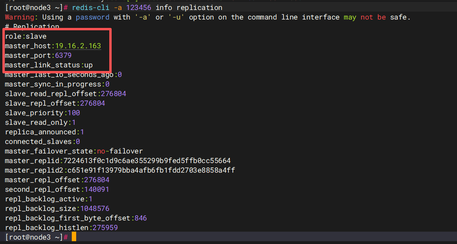The height and width of the screenshot is (244, 457).
Task: Click the bottom [root@node3 ~]# prompt
Action: click(36, 237)
